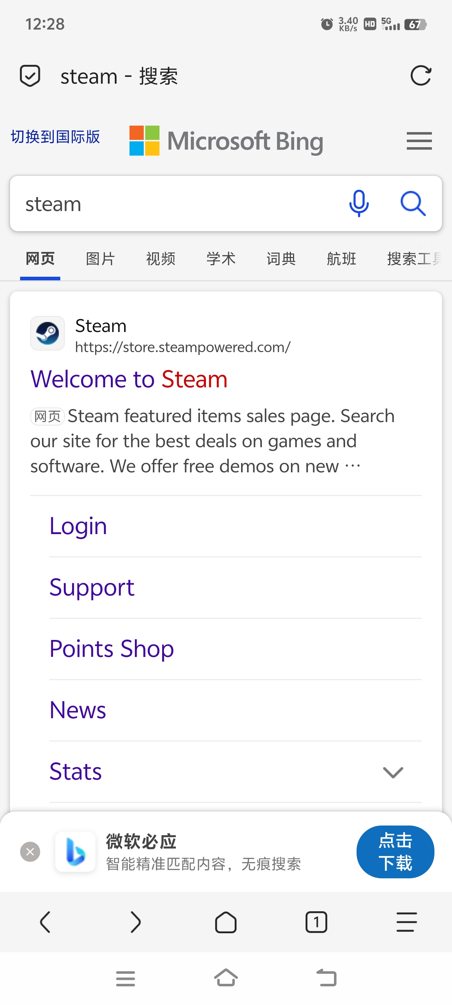Tap the microphone voice search icon
The height and width of the screenshot is (1005, 452).
(x=358, y=203)
